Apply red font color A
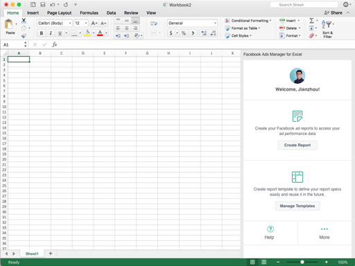This screenshot has height=266, width=355. [100, 33]
